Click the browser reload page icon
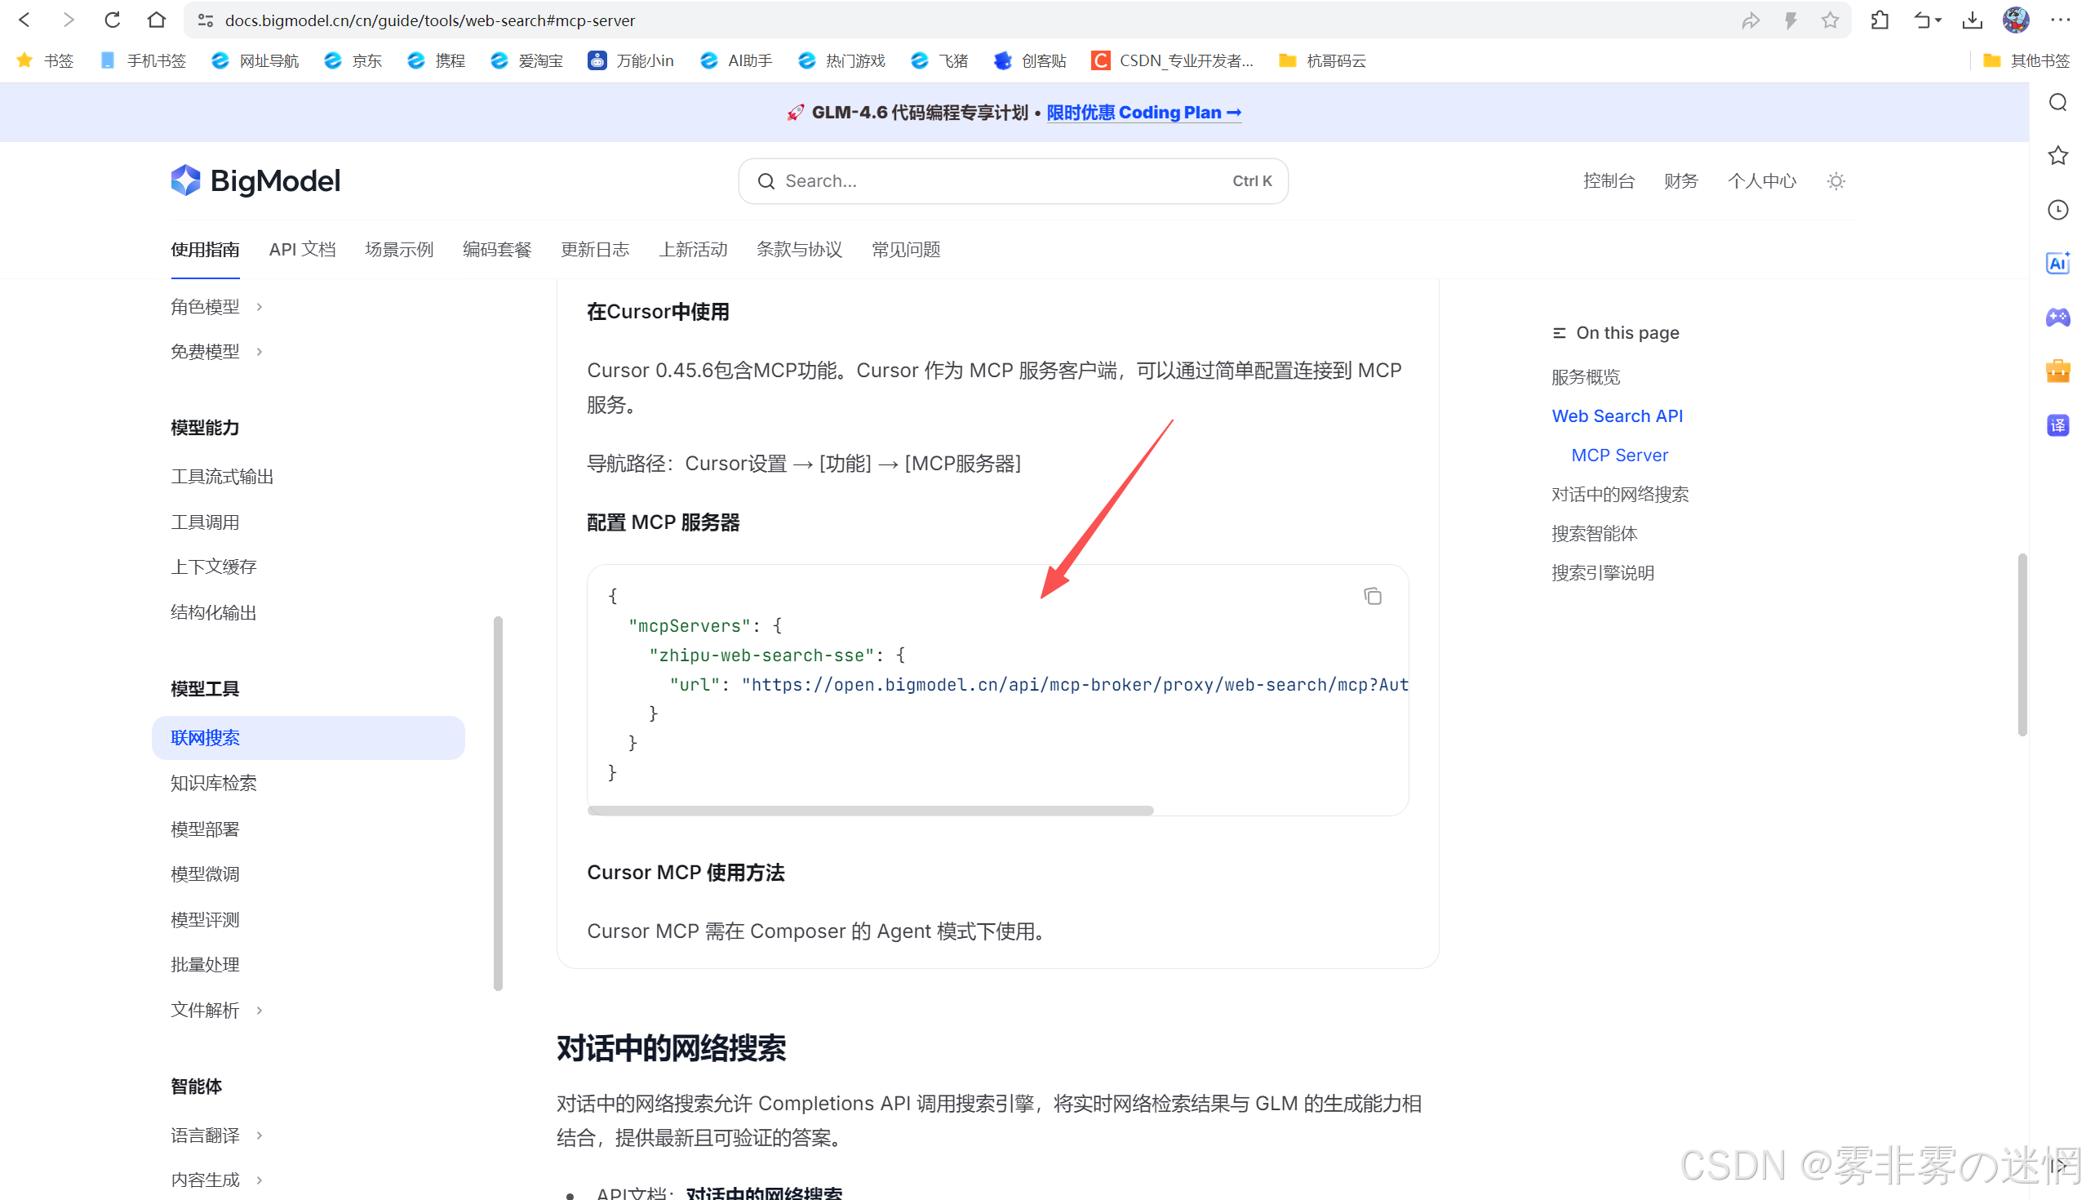 click(113, 20)
